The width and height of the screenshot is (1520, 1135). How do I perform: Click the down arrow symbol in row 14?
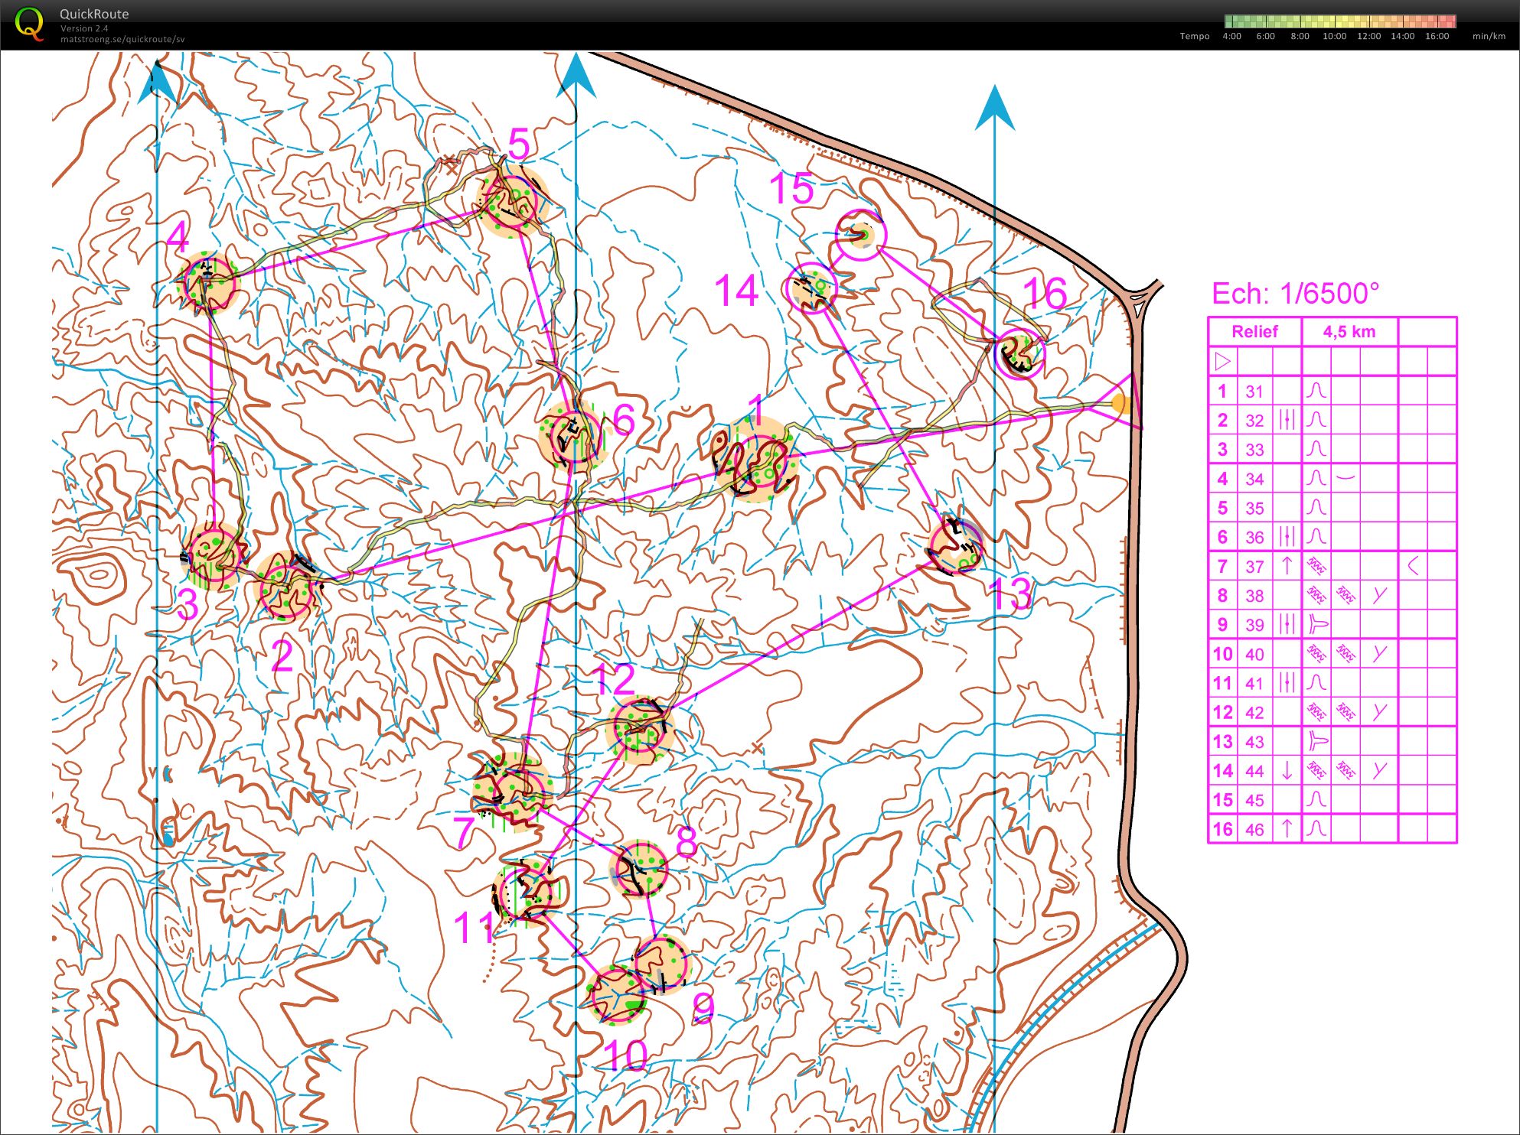(1287, 770)
